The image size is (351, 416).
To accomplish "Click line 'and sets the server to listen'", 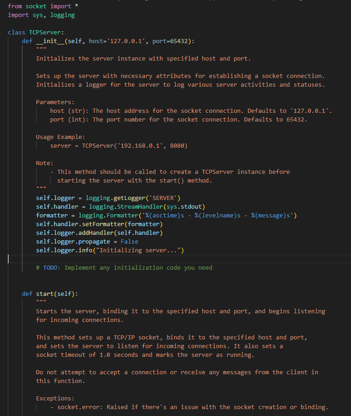I will tap(159, 346).
